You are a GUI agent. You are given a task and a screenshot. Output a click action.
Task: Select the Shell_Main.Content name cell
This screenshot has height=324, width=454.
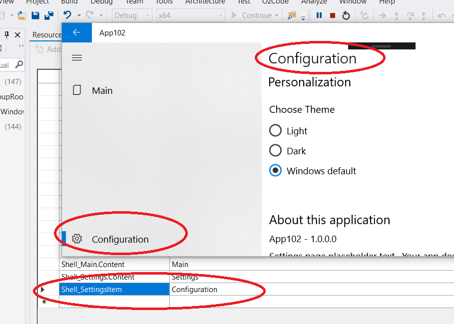[114, 265]
